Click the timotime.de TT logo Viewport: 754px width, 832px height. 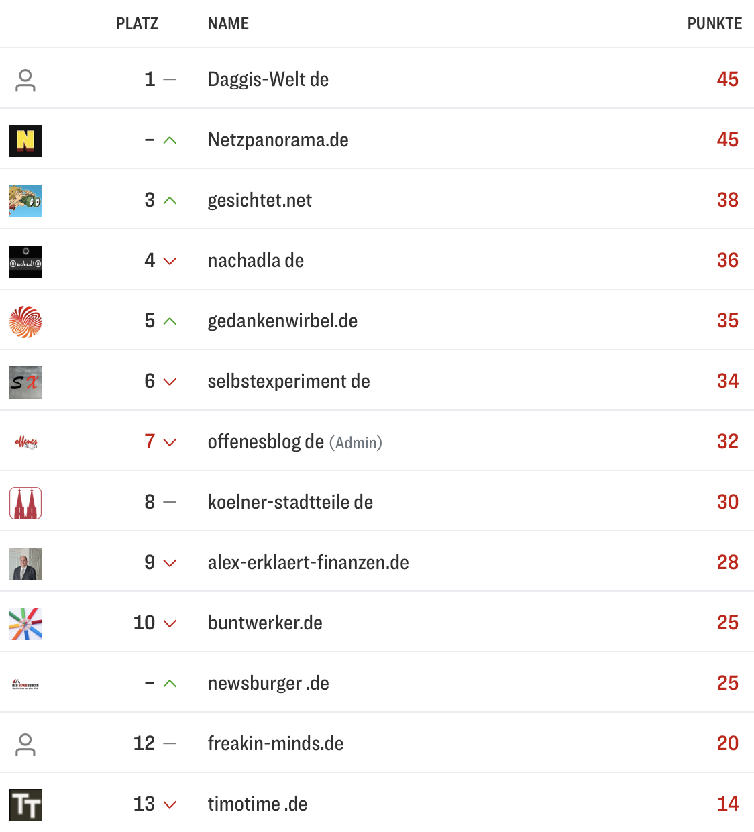[x=25, y=804]
